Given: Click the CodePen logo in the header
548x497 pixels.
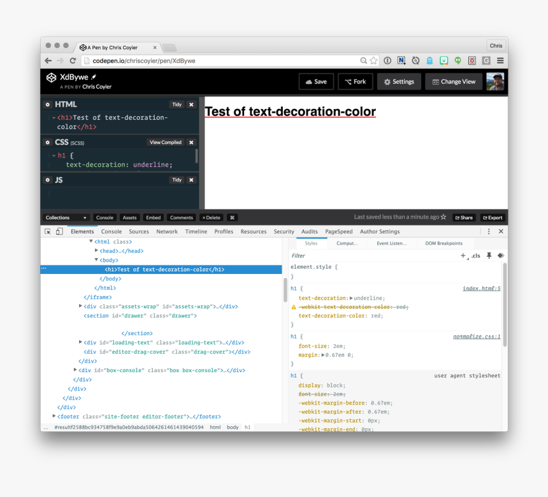Looking at the screenshot, I should (52, 78).
